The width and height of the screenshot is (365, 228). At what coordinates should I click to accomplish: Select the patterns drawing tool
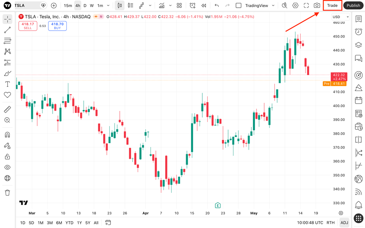(x=7, y=51)
